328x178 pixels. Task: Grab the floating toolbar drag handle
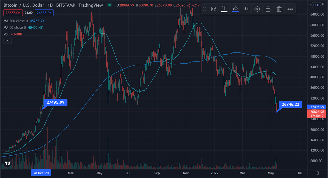coord(205,9)
